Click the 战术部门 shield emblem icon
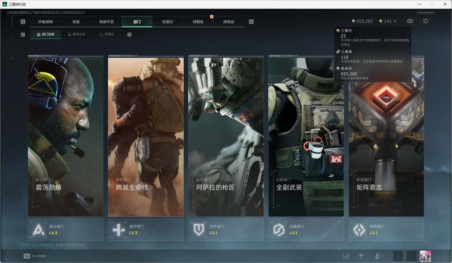452x263 pixels. 199,230
